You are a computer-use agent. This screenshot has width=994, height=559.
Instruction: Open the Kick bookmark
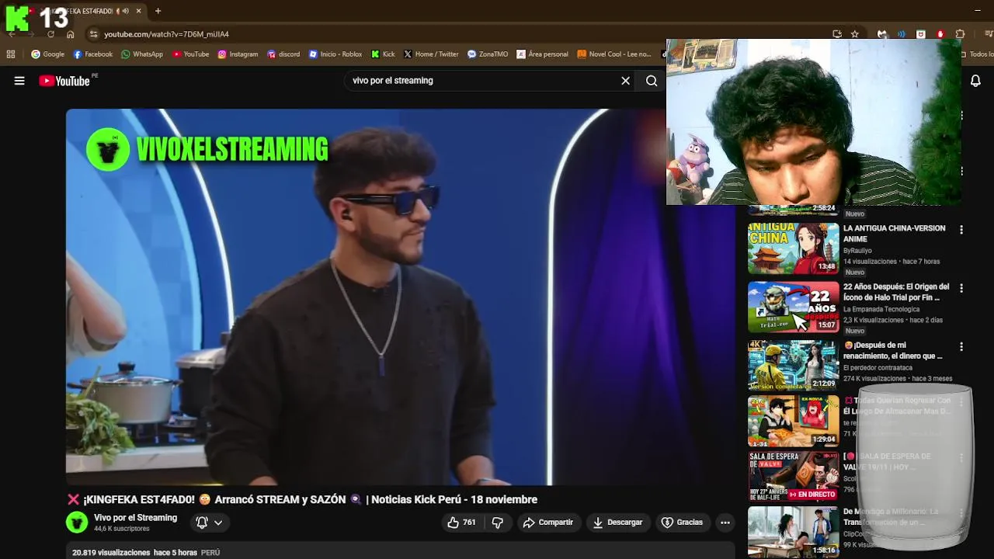pos(383,54)
